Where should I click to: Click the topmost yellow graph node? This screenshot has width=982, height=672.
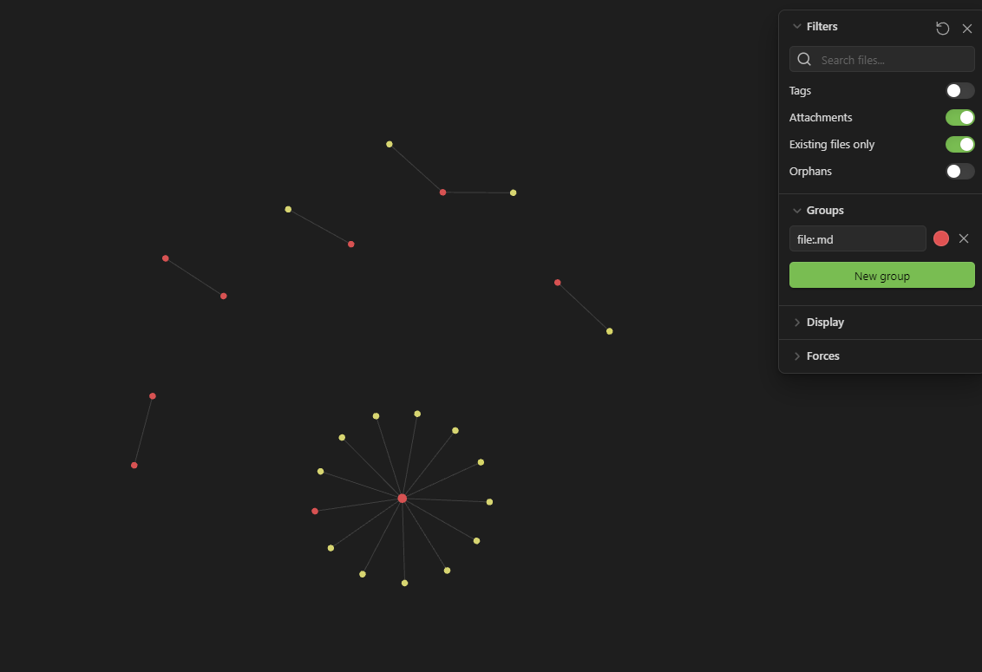click(x=390, y=144)
